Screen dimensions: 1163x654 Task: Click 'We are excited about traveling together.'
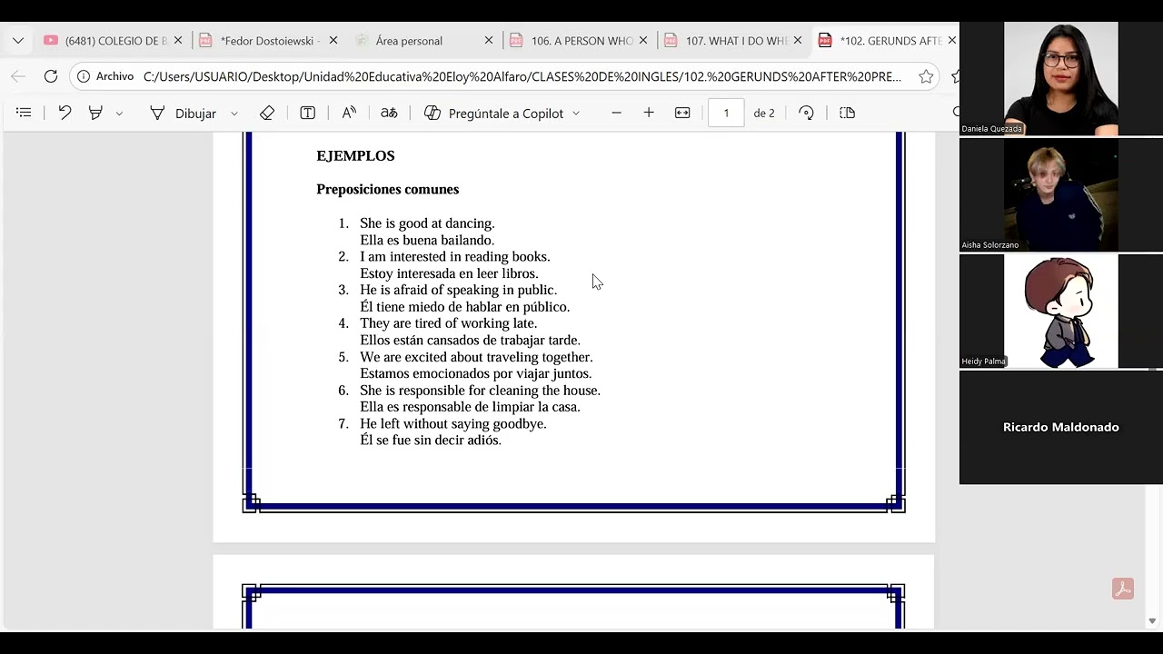[476, 357]
